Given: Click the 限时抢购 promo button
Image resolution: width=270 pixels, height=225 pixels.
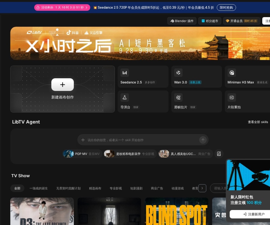Looking at the screenshot, I should click(x=226, y=7).
